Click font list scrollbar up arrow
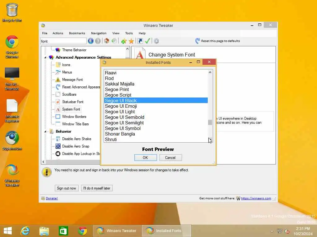The image size is (317, 237). click(210, 72)
